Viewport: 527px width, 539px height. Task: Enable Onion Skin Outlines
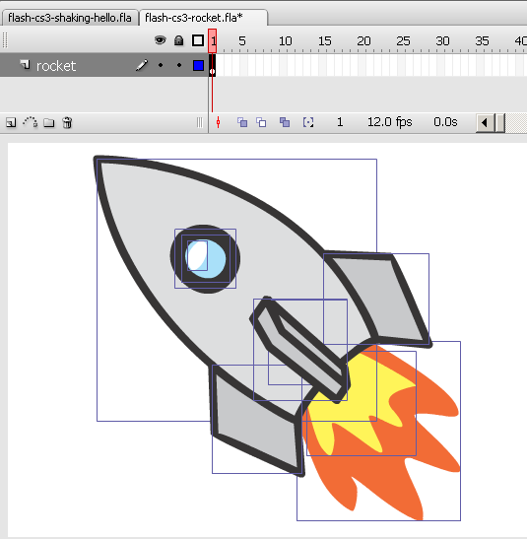[261, 122]
